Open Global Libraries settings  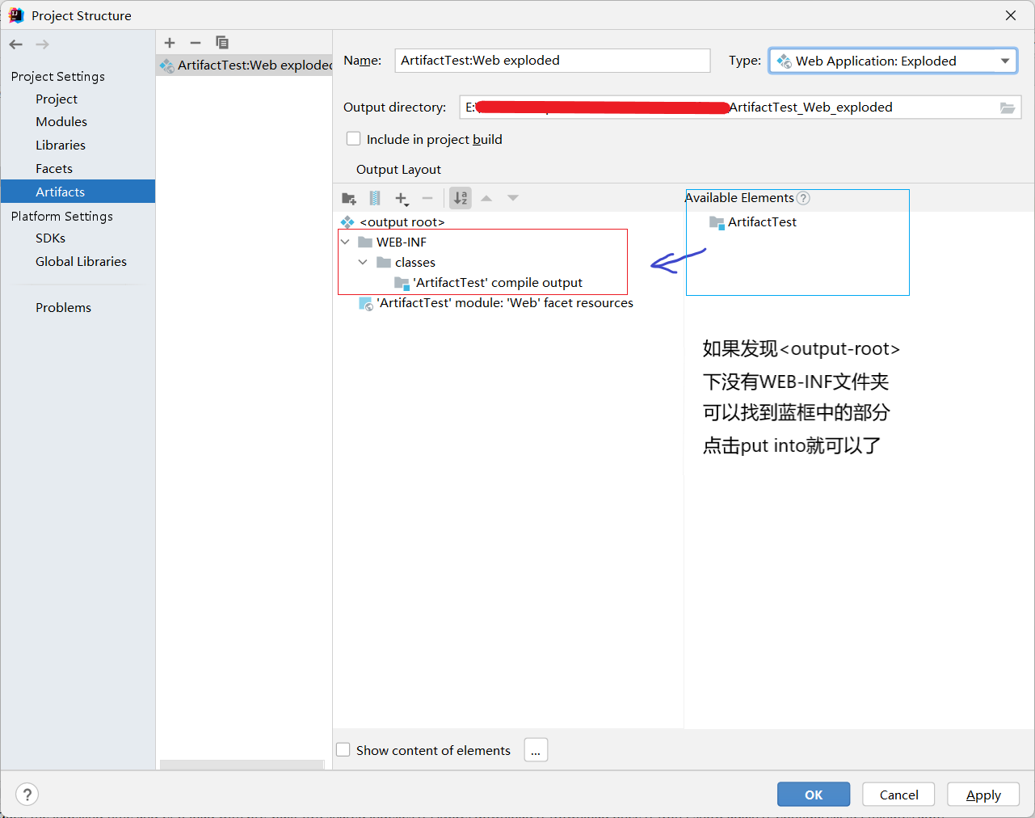tap(81, 261)
